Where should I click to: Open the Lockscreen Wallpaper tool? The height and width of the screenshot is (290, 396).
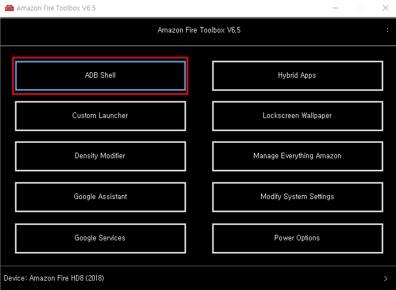297,116
